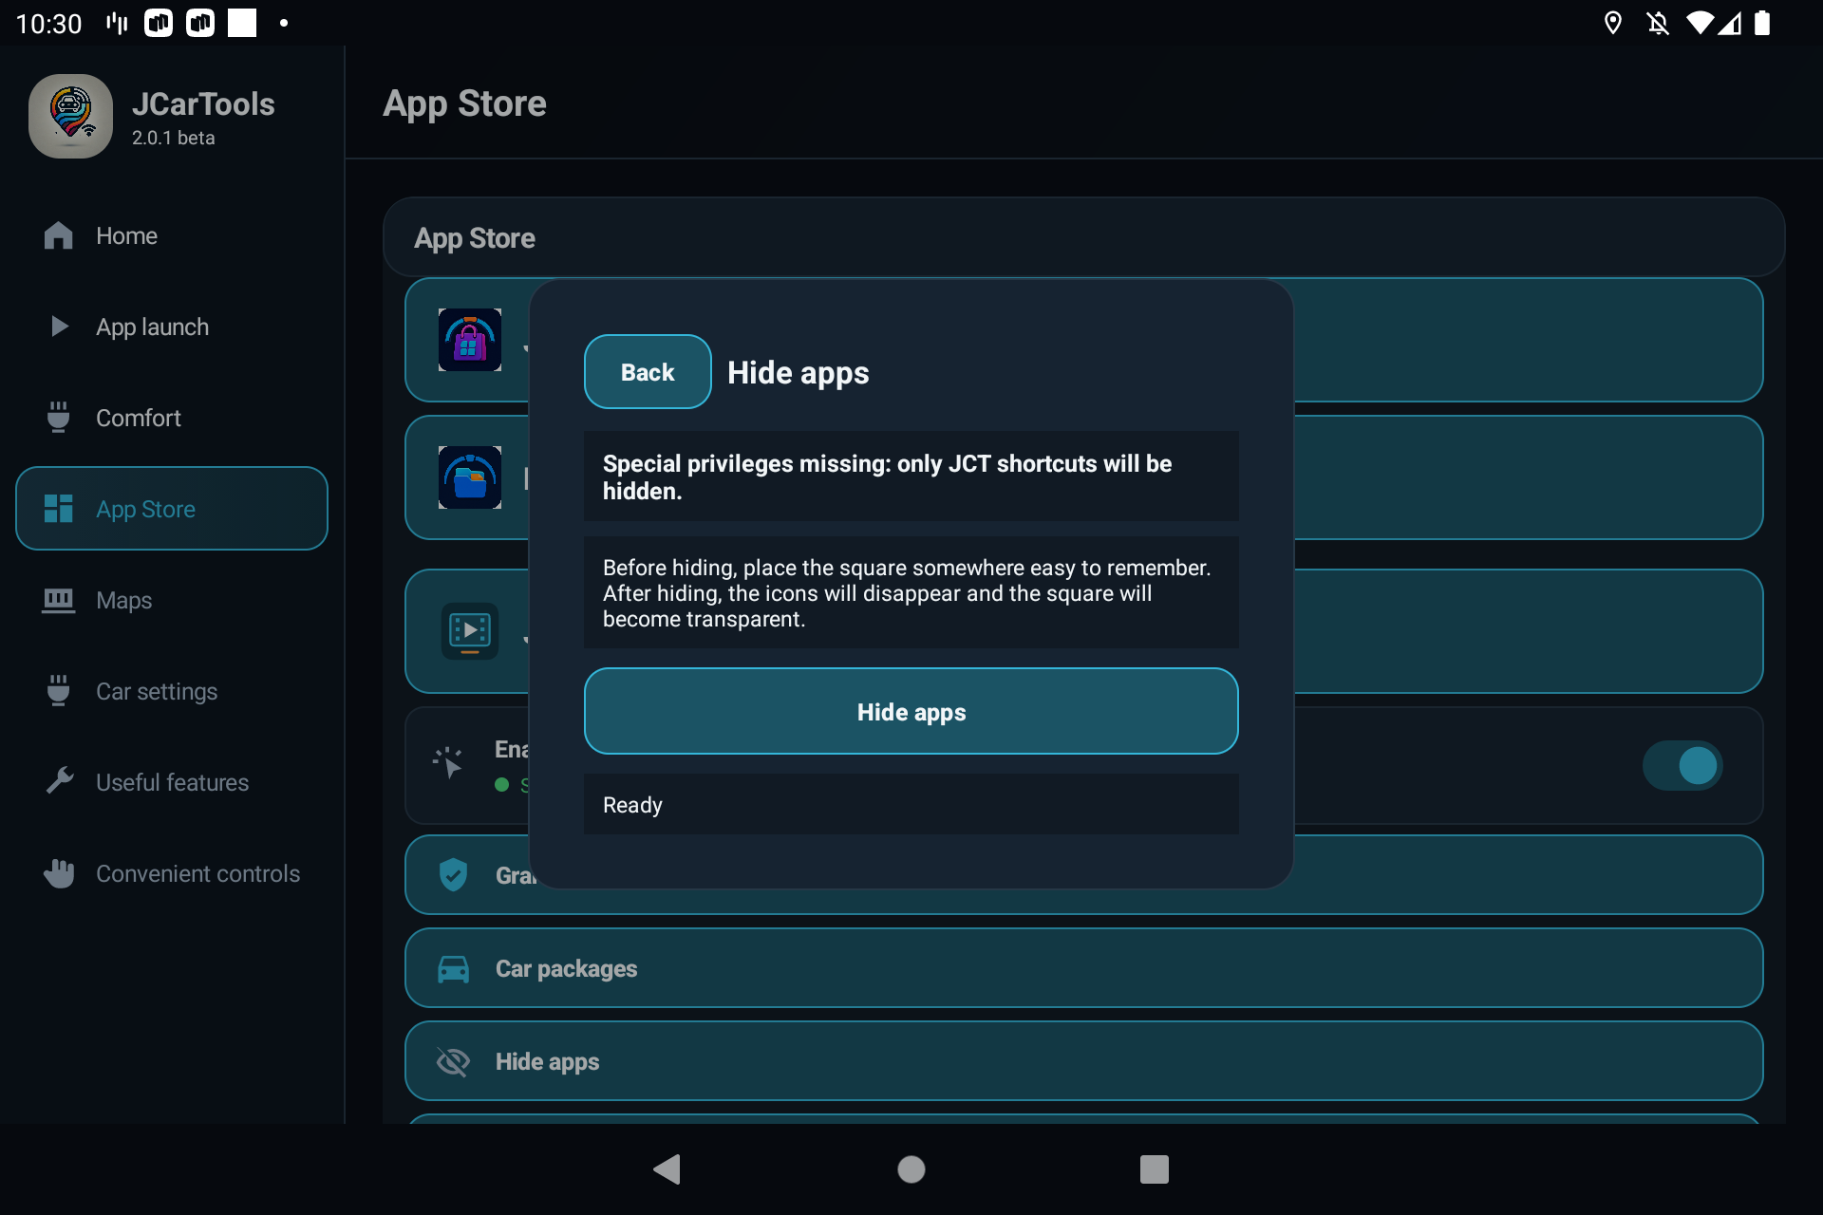Screen dimensions: 1823x1215
Task: Select App launch in sidebar
Action: click(172, 327)
